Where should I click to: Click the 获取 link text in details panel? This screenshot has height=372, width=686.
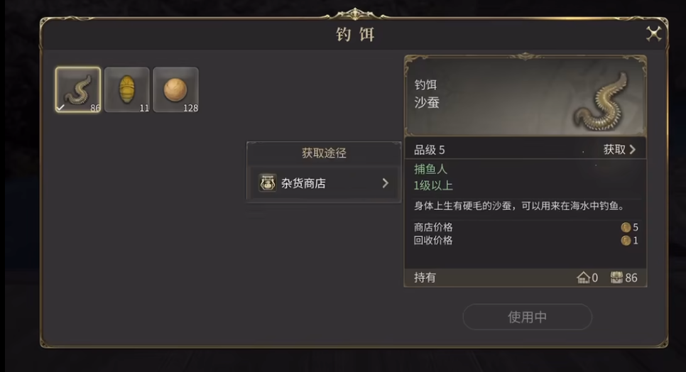click(614, 149)
